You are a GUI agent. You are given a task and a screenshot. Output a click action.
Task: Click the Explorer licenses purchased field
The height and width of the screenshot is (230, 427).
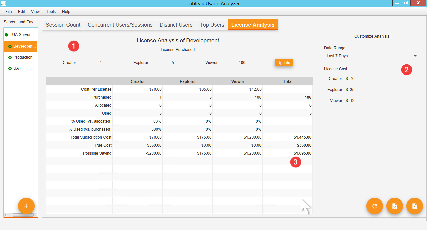click(x=172, y=63)
